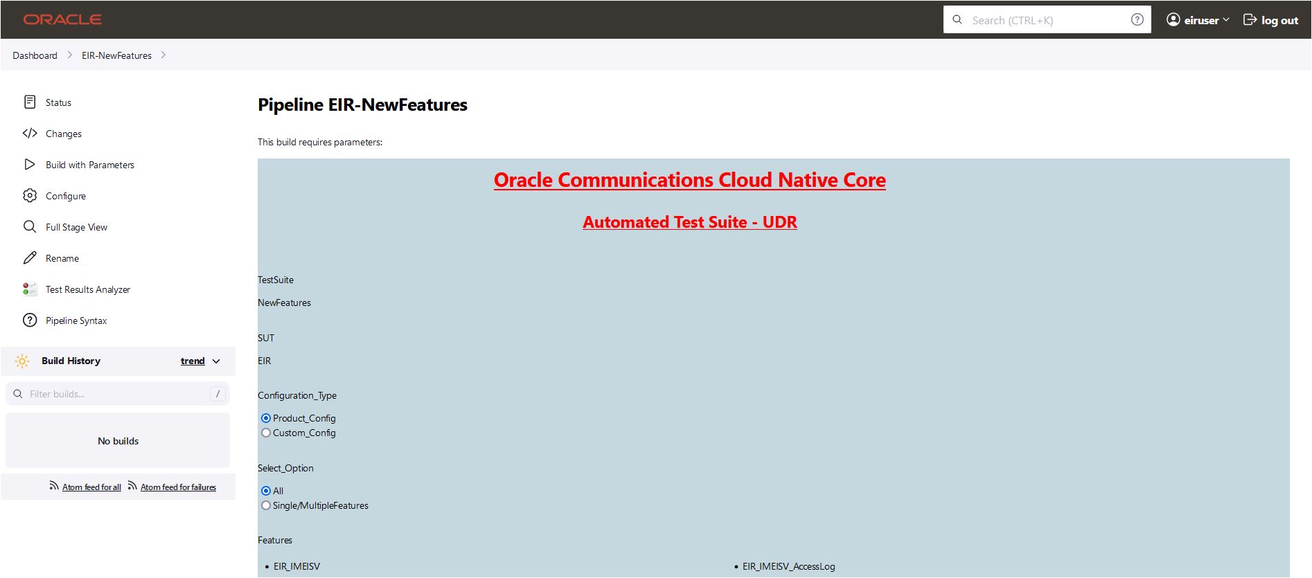Expand the Build History chevron dropdown
The width and height of the screenshot is (1312, 578).
click(216, 361)
